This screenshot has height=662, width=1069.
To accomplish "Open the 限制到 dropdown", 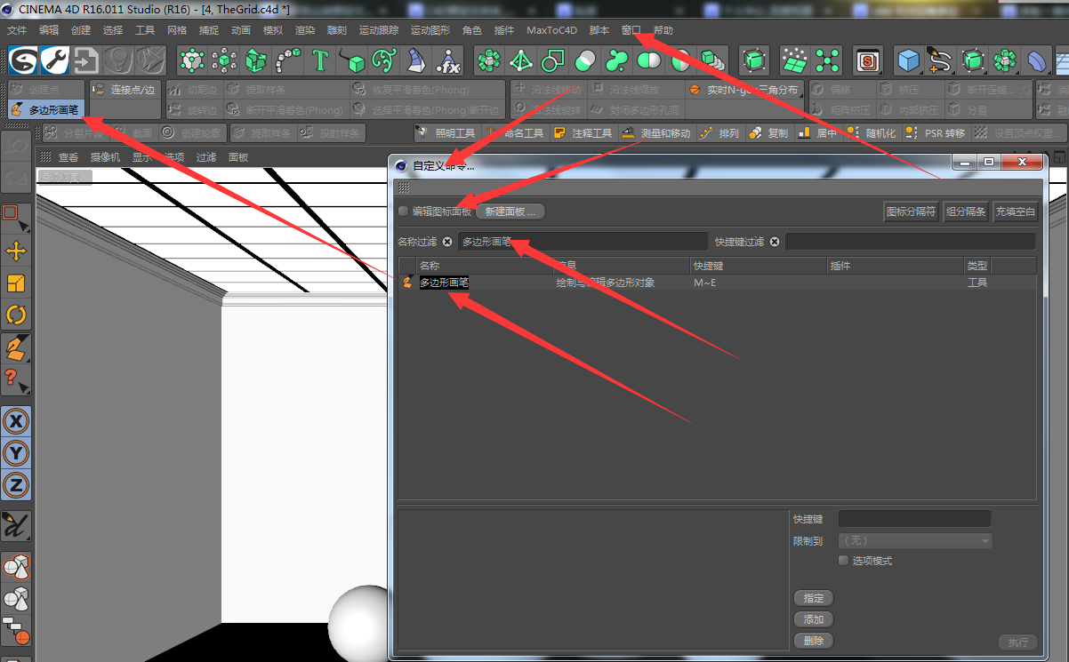I will [x=915, y=540].
